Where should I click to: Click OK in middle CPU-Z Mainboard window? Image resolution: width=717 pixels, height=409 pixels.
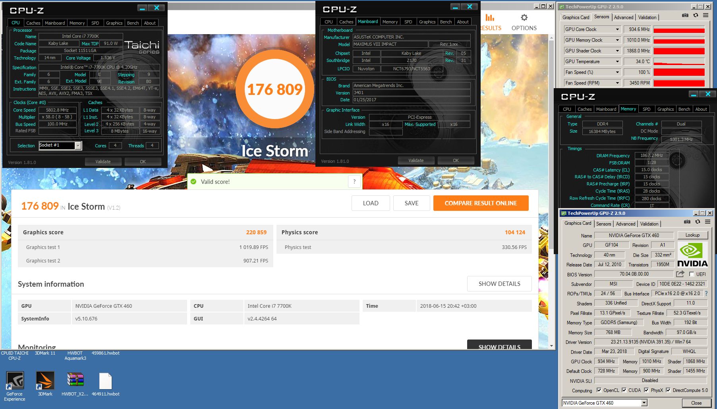456,160
